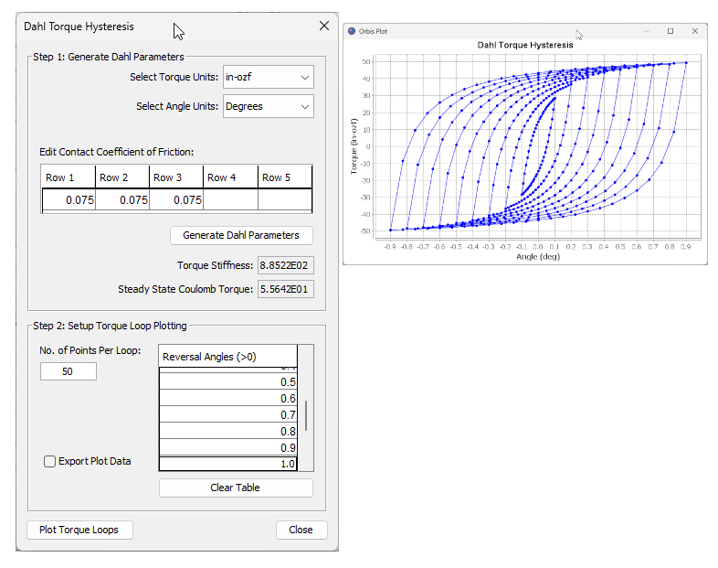Open the Select Torque Units dropdown
The image size is (718, 568).
point(268,78)
